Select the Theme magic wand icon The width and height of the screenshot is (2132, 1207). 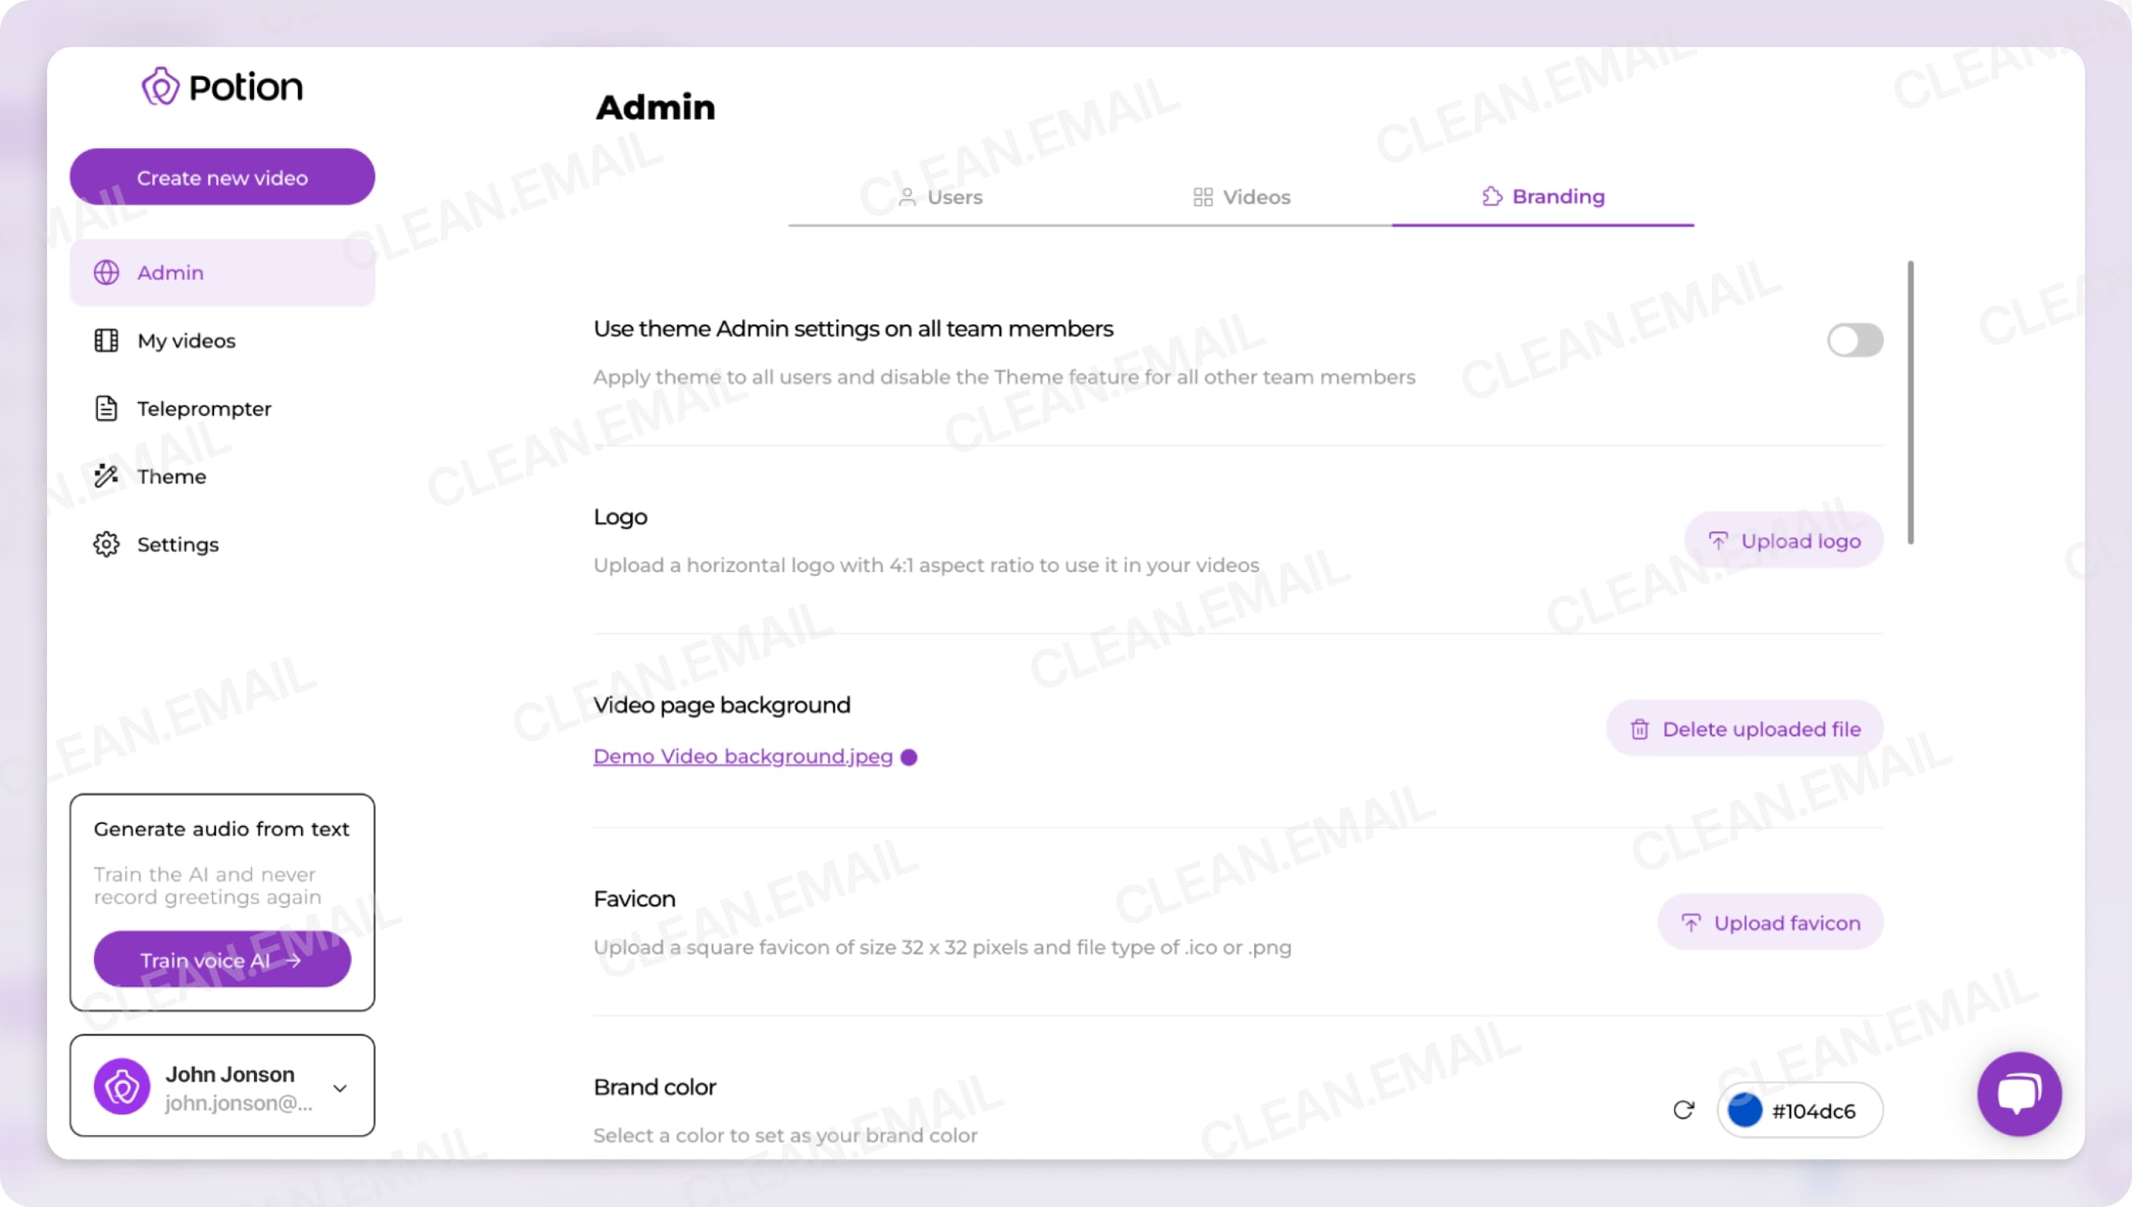[x=107, y=476]
